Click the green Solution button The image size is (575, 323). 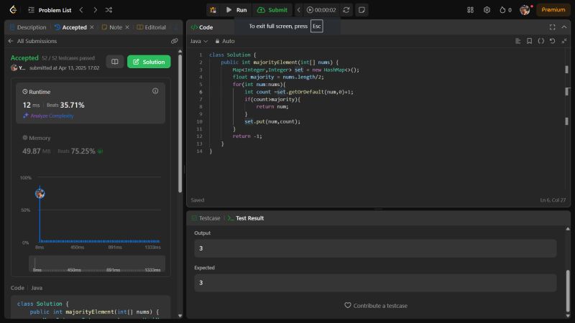pos(149,62)
